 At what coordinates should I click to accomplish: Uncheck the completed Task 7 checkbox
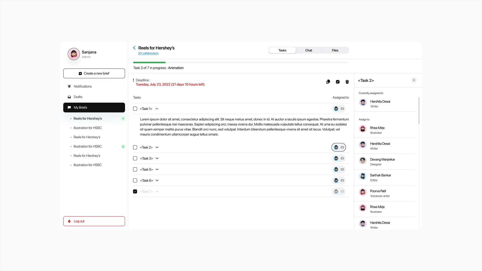click(135, 191)
